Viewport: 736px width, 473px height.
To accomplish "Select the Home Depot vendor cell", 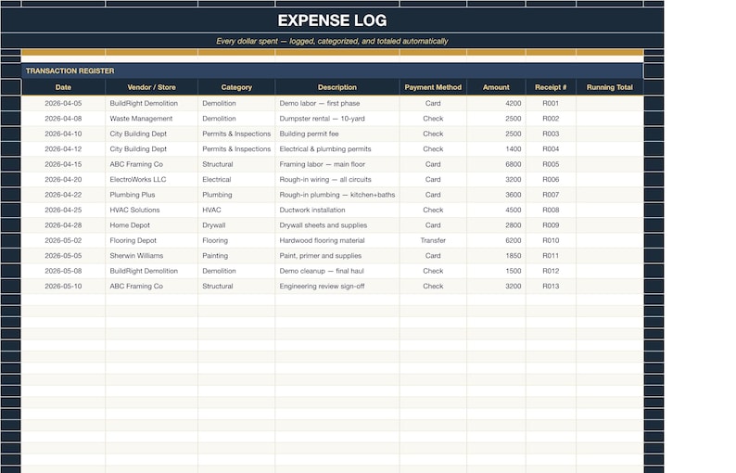I will tap(152, 225).
